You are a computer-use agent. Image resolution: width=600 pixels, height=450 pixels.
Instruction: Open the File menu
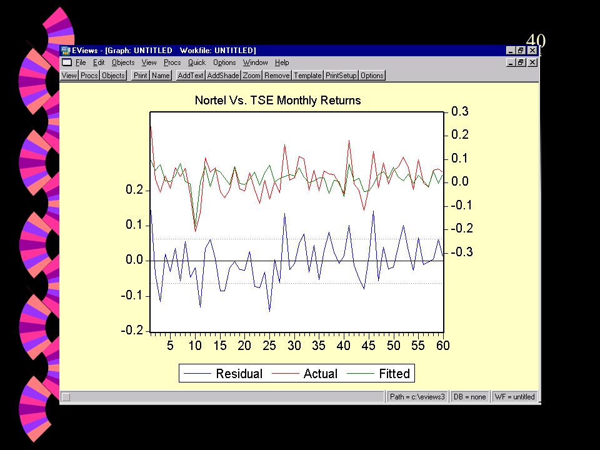click(81, 62)
